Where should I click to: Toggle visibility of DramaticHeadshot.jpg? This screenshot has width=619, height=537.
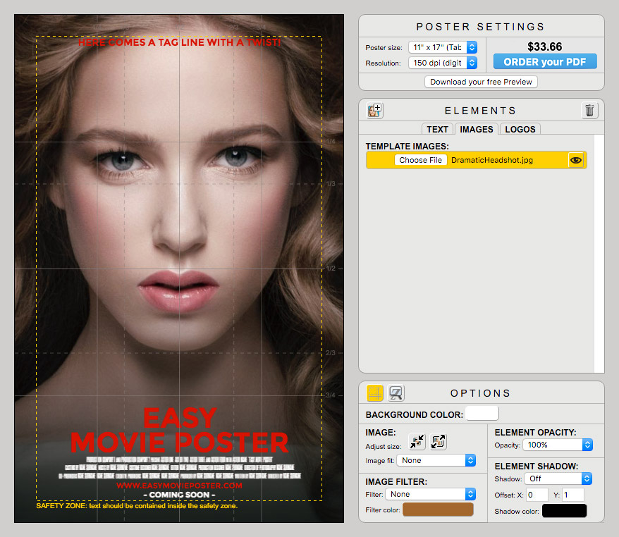[x=577, y=160]
